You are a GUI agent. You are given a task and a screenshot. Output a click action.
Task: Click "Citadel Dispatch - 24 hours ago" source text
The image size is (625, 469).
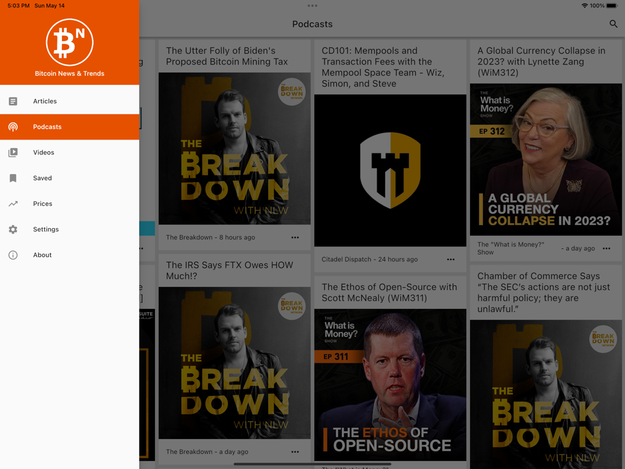pyautogui.click(x=369, y=260)
